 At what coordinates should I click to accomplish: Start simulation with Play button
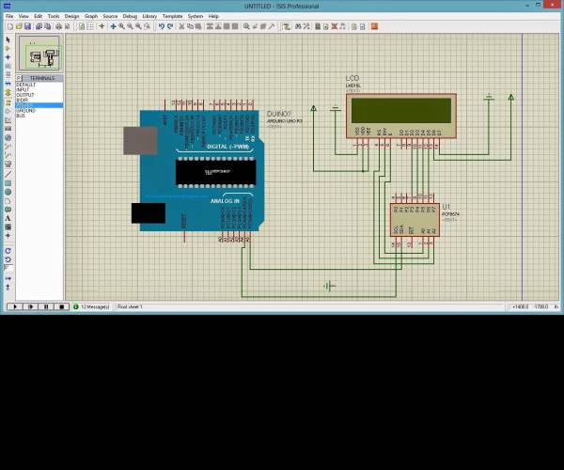click(15, 306)
